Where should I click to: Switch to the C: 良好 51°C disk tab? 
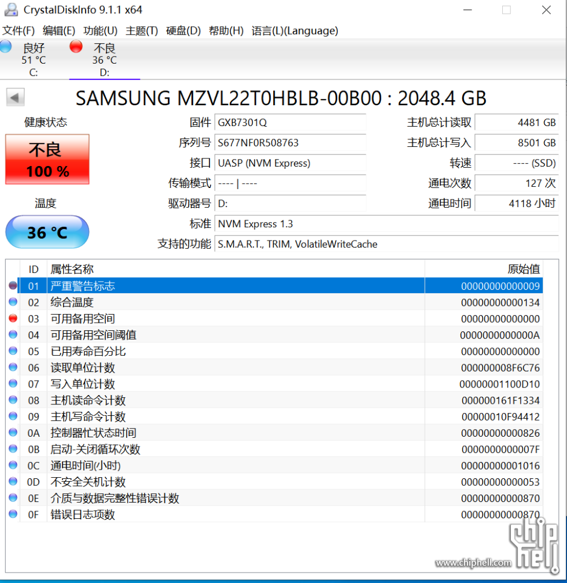coord(34,60)
